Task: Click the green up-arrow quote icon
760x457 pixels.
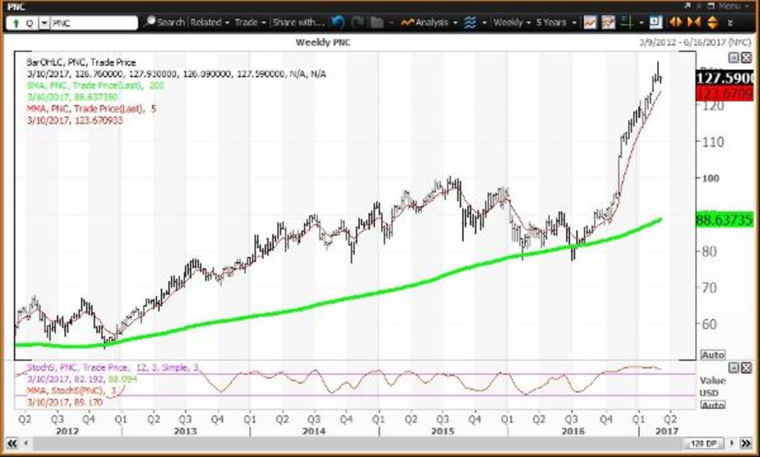Action: [x=15, y=23]
